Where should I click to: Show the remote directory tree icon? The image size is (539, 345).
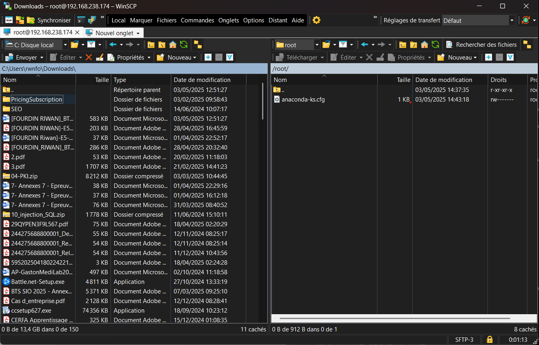tap(527, 45)
